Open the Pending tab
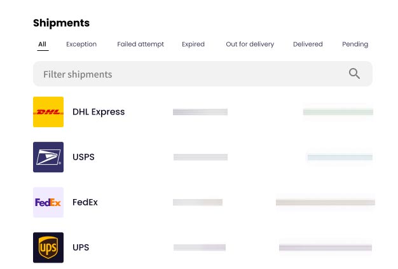 coord(355,45)
